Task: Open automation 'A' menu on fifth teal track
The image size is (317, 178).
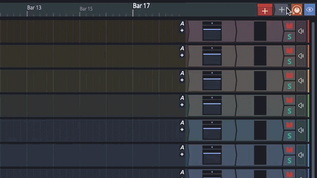Action: pyautogui.click(x=182, y=123)
